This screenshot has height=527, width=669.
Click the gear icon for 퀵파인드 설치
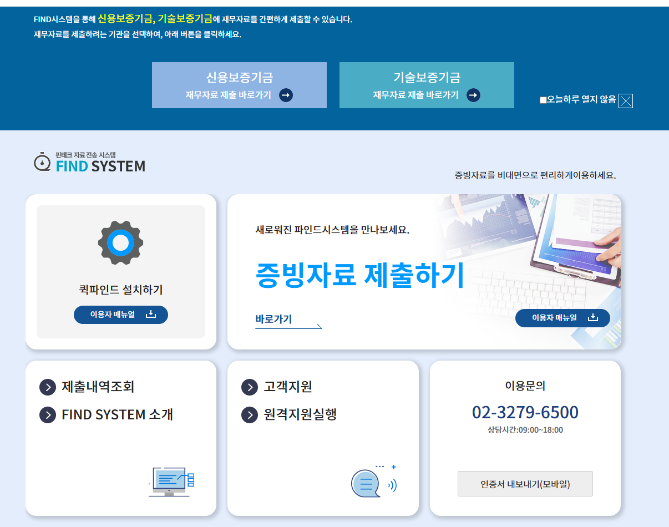121,242
